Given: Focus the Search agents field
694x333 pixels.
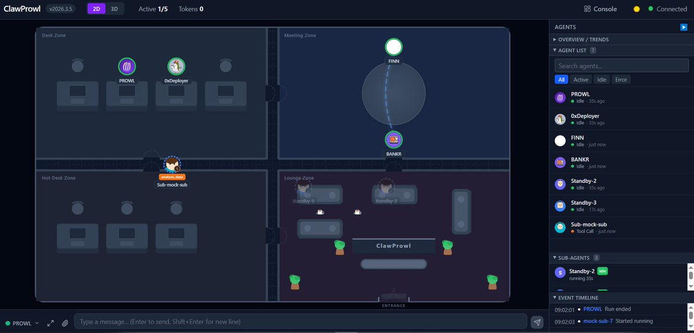Looking at the screenshot, I should tap(621, 66).
